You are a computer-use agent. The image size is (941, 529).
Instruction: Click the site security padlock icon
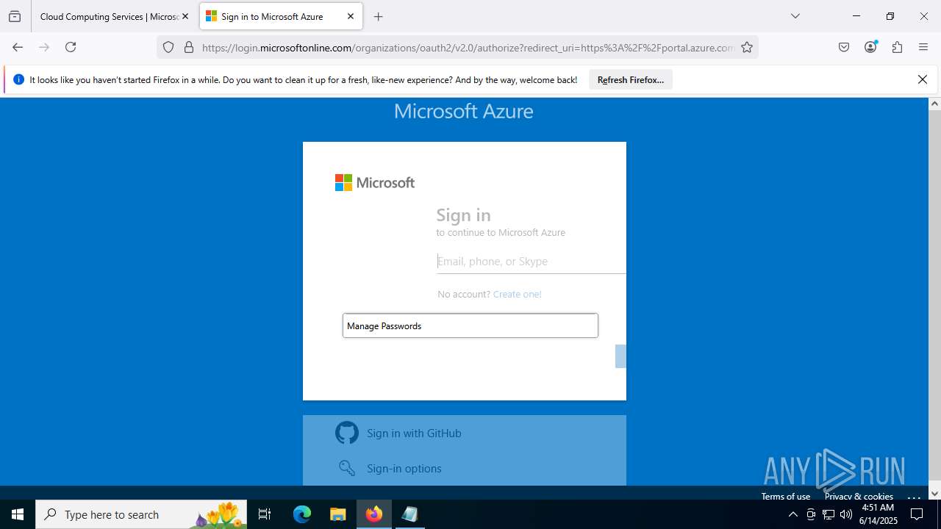(189, 47)
